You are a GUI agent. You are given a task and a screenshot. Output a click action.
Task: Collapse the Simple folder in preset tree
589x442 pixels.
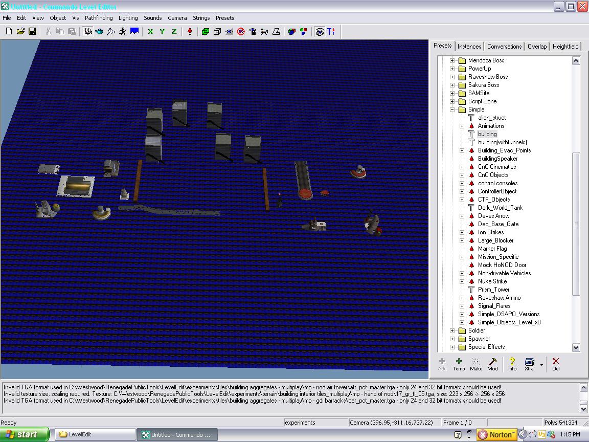pos(452,109)
